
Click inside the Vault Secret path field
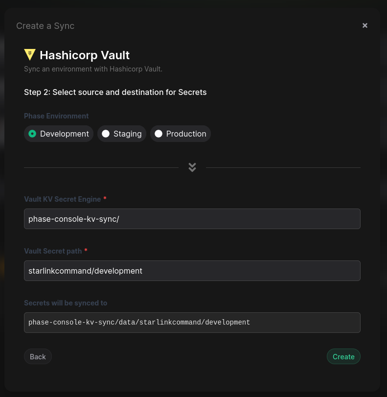point(192,271)
